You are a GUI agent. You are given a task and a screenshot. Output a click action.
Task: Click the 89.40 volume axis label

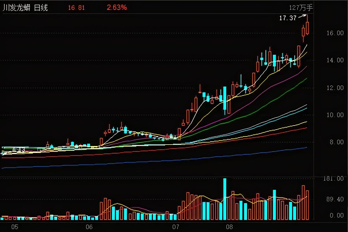(x=335, y=199)
